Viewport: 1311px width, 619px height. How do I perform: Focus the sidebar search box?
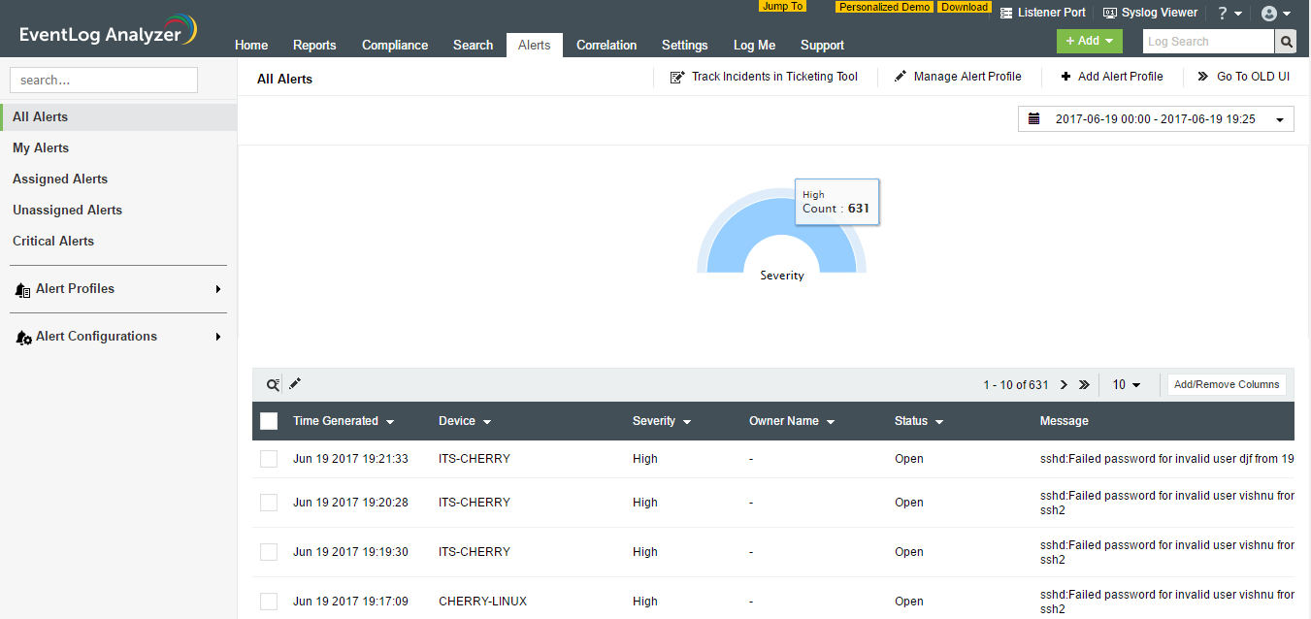coord(104,80)
